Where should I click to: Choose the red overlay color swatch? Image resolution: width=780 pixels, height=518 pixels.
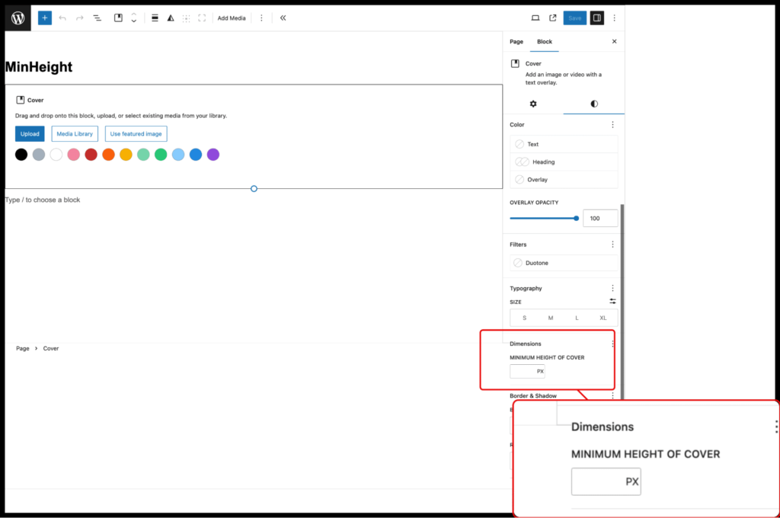[91, 155]
